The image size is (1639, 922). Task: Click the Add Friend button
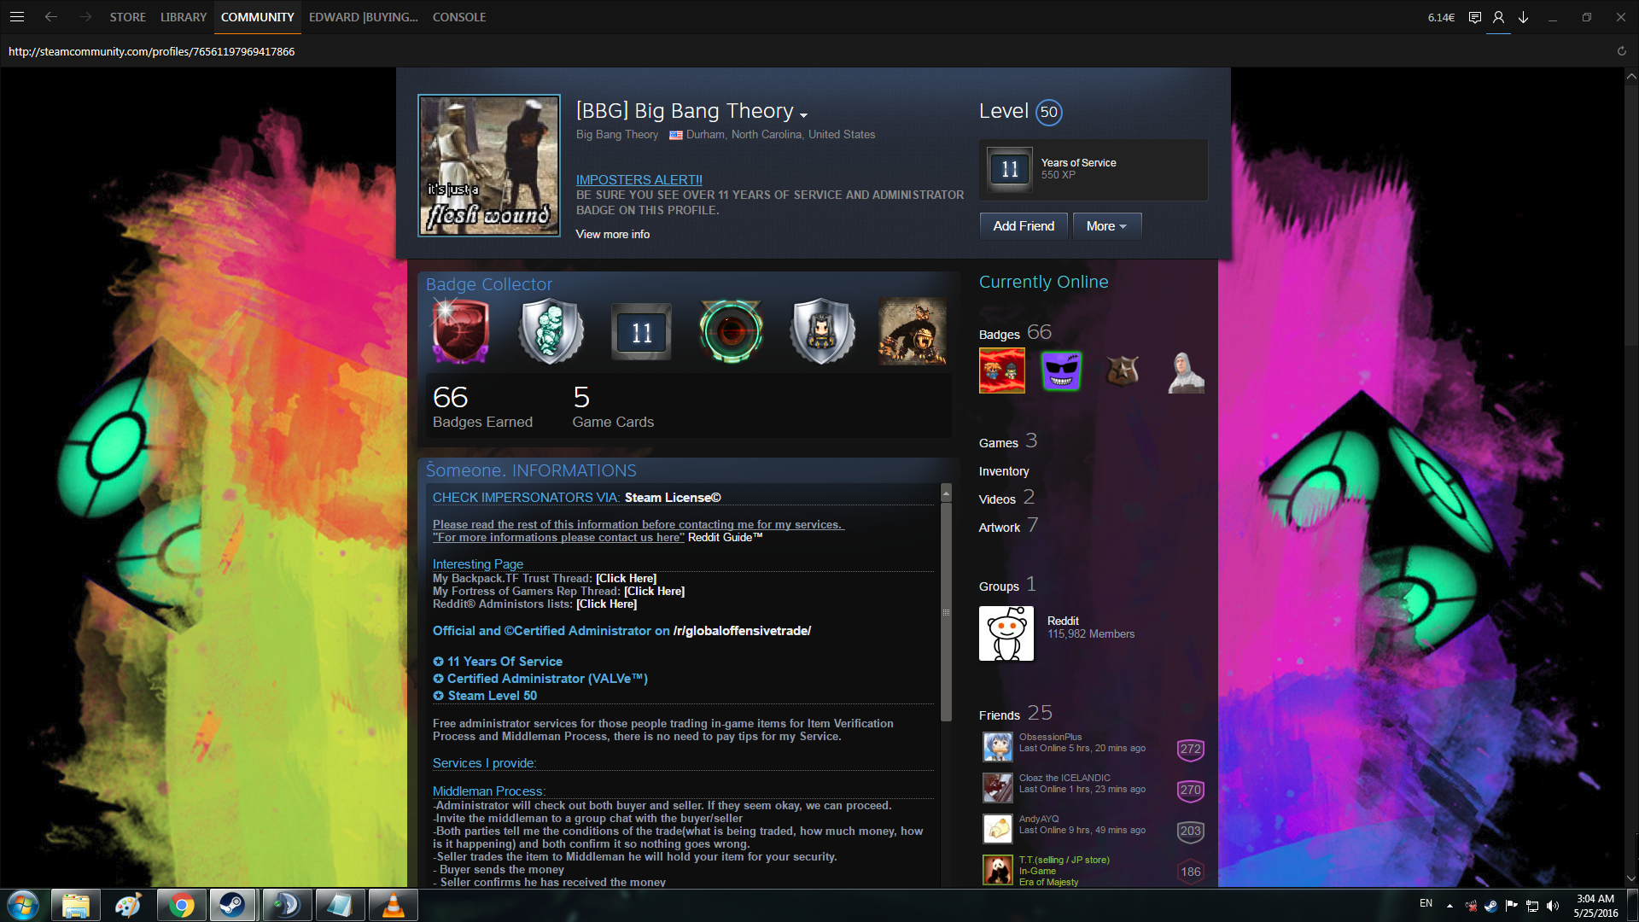click(x=1024, y=226)
